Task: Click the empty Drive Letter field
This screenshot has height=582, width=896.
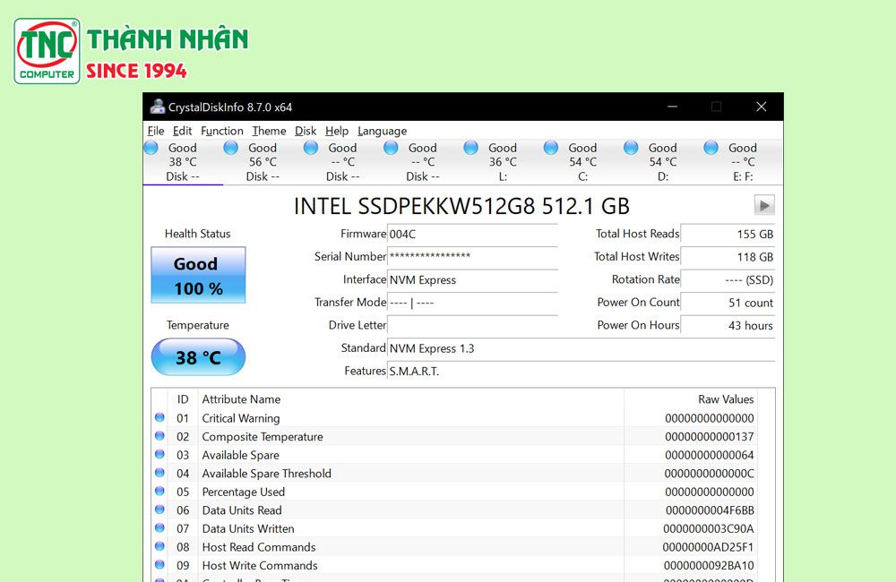Action: coord(472,326)
